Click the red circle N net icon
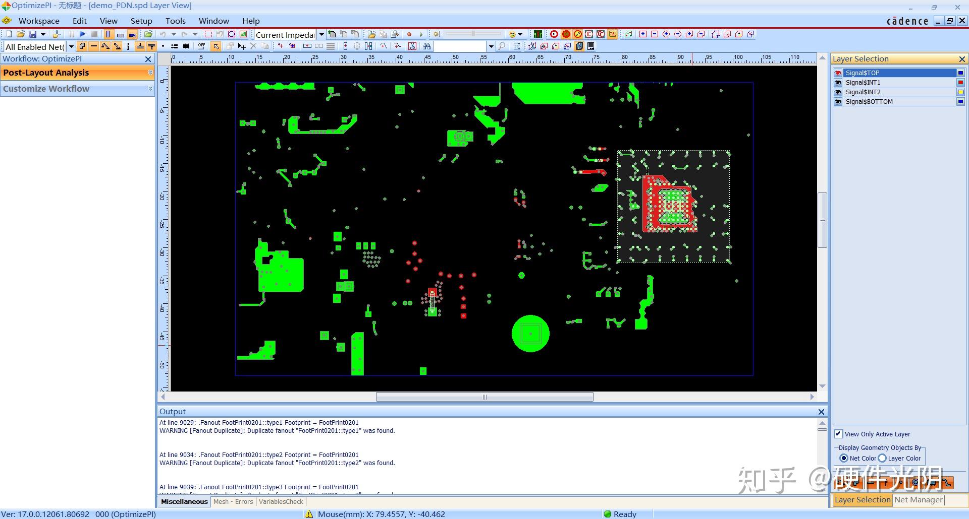The width and height of the screenshot is (969, 519). [x=554, y=34]
